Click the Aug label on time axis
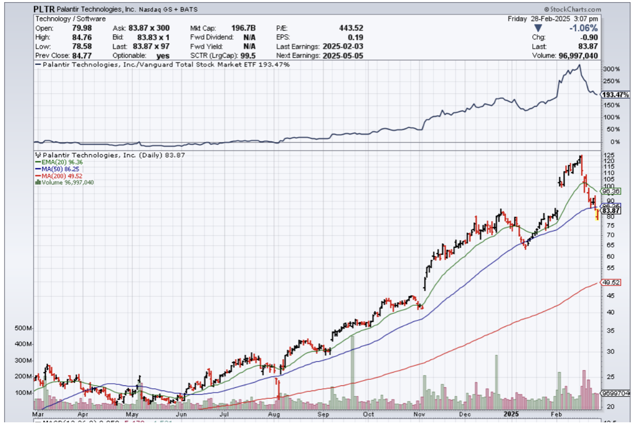 [274, 414]
